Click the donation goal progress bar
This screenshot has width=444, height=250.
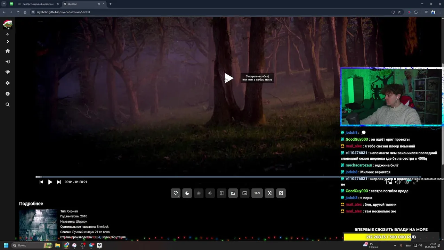(x=391, y=237)
